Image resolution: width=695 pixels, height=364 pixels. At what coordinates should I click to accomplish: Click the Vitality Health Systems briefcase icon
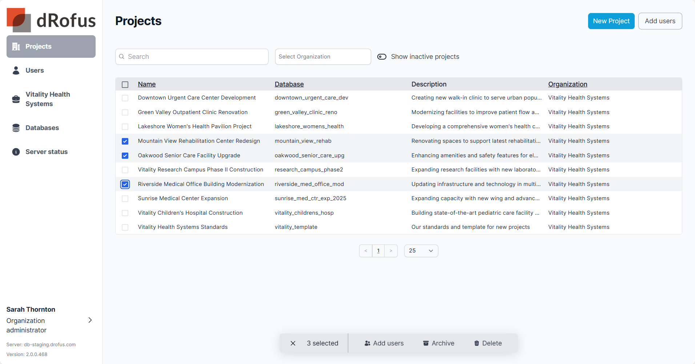16,99
